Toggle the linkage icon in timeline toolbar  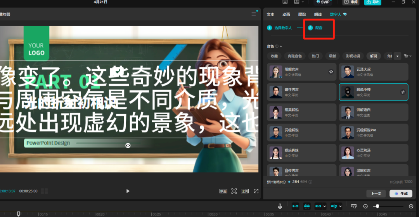coord(318,206)
